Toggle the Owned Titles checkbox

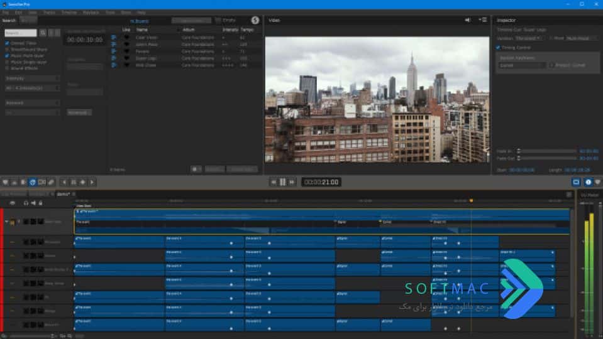[x=7, y=43]
